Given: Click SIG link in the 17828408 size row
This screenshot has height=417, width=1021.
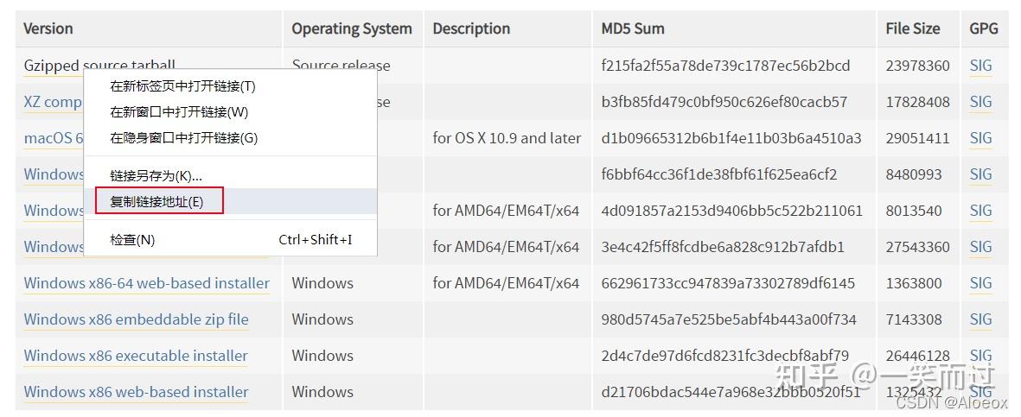Looking at the screenshot, I should tap(980, 102).
